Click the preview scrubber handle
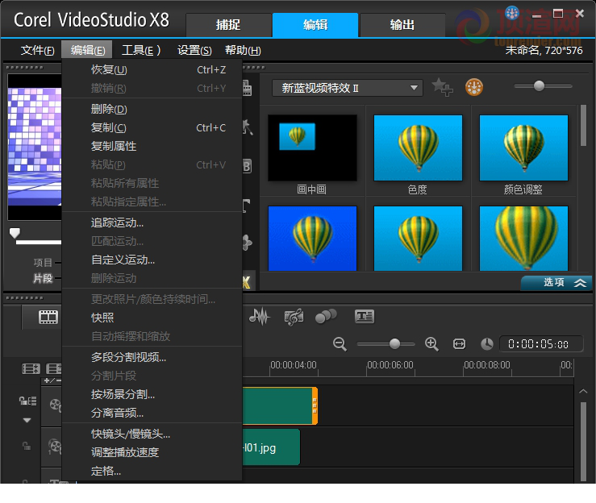This screenshot has height=503, width=596. [x=15, y=233]
